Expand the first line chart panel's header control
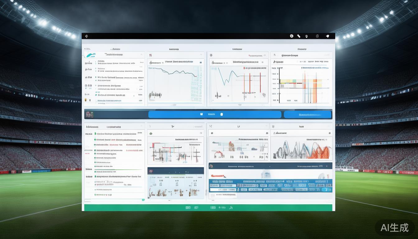 (x=150, y=55)
